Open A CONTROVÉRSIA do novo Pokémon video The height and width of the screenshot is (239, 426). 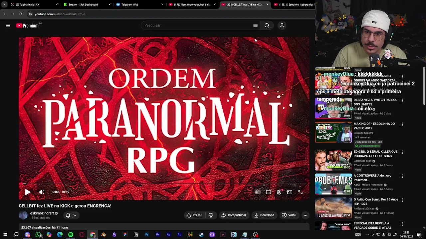pyautogui.click(x=372, y=178)
